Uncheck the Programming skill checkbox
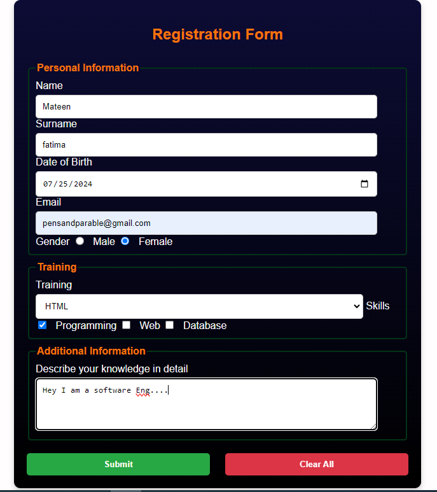 click(x=43, y=325)
